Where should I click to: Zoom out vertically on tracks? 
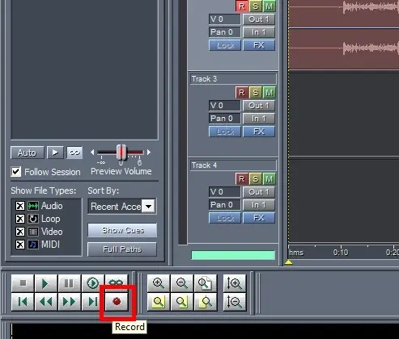tap(235, 302)
